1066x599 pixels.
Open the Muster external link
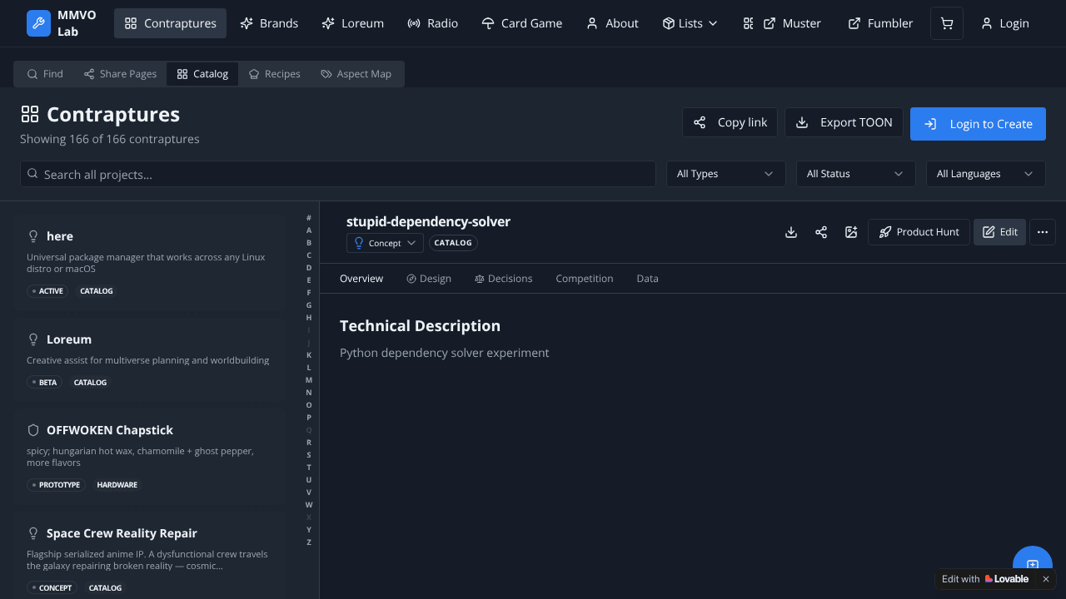click(792, 23)
